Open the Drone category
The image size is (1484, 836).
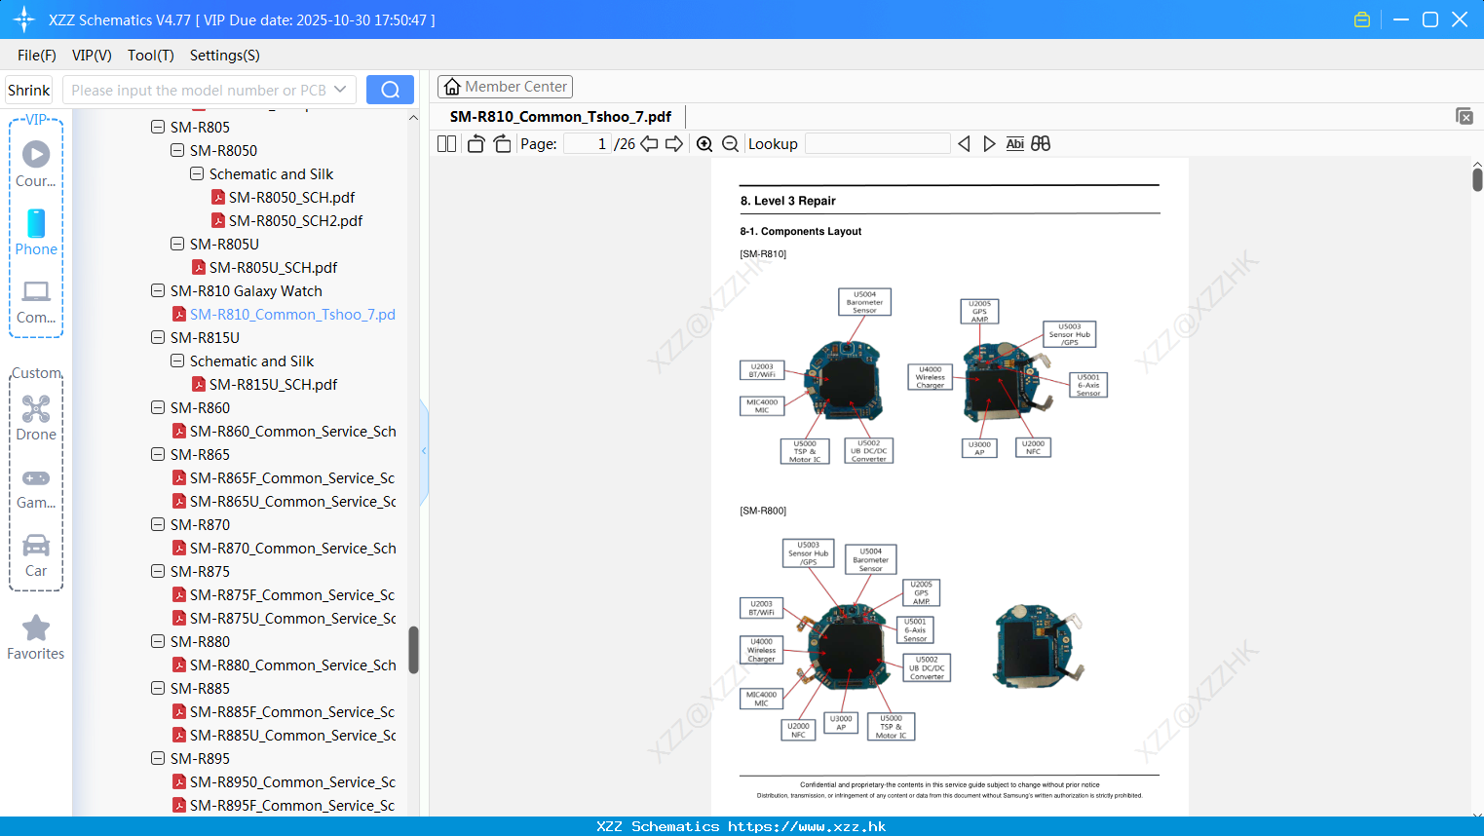click(x=36, y=408)
